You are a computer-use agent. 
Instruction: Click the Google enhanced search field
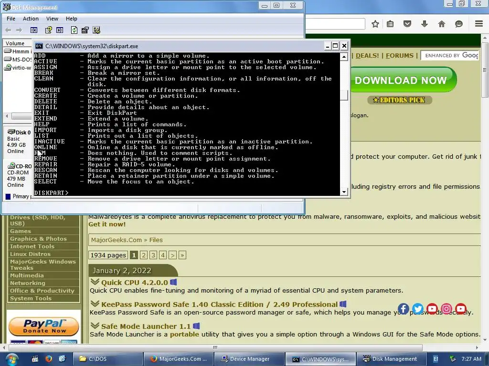(x=450, y=55)
